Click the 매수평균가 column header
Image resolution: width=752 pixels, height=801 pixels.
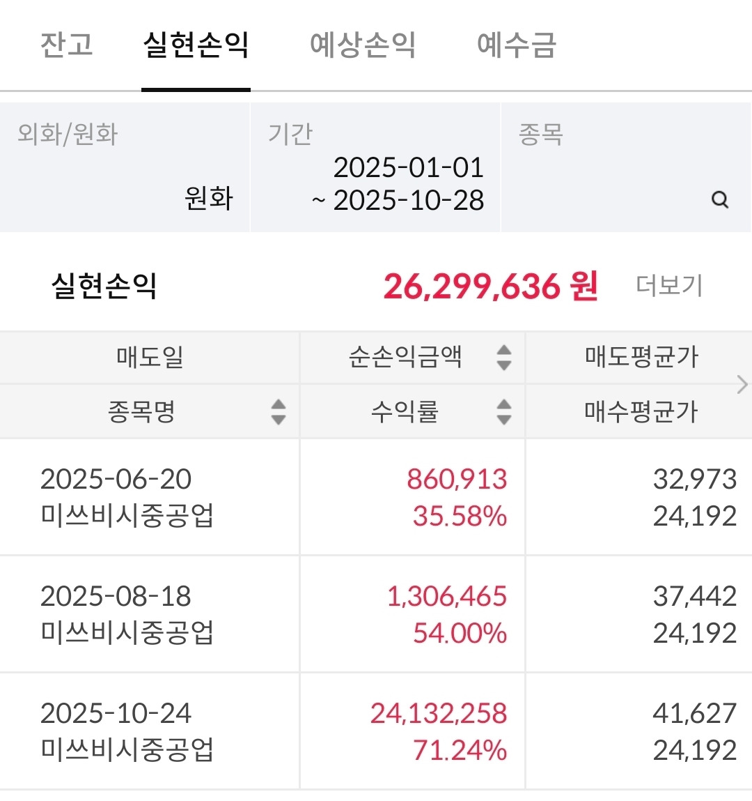point(641,412)
